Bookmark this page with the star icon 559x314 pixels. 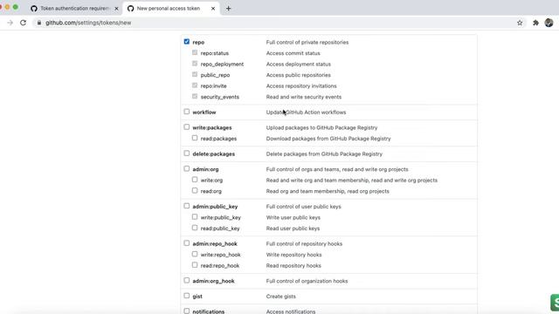coord(520,23)
